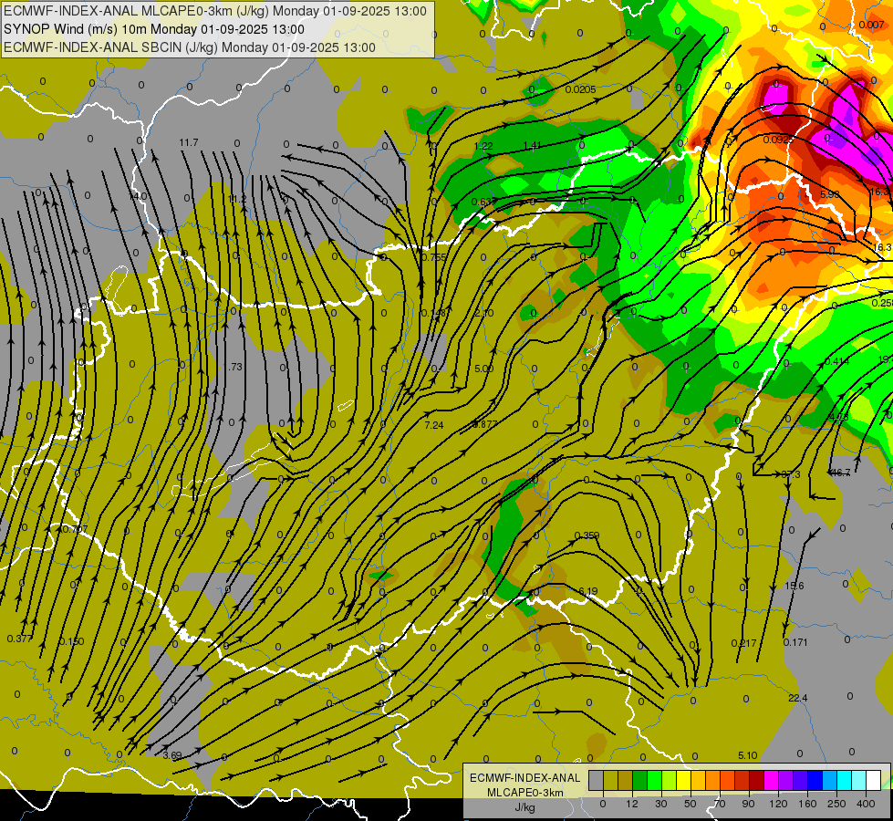The height and width of the screenshot is (821, 893).
Task: Click the 3.69 value on the map
Action: 172,755
